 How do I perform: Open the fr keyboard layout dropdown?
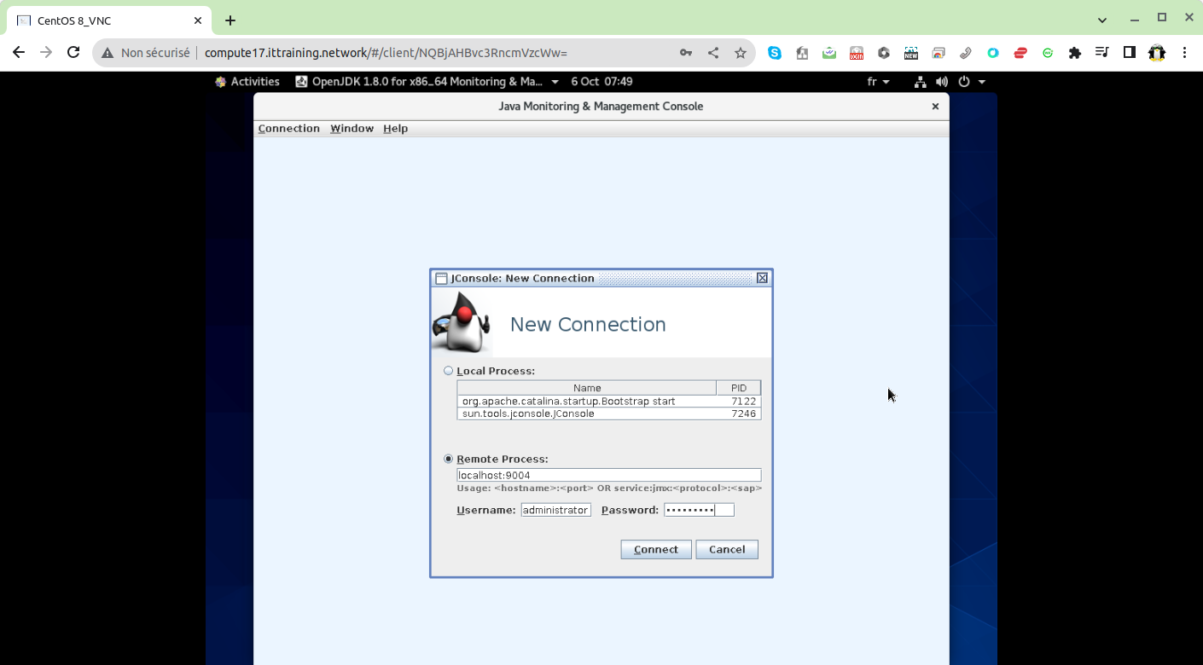[878, 82]
